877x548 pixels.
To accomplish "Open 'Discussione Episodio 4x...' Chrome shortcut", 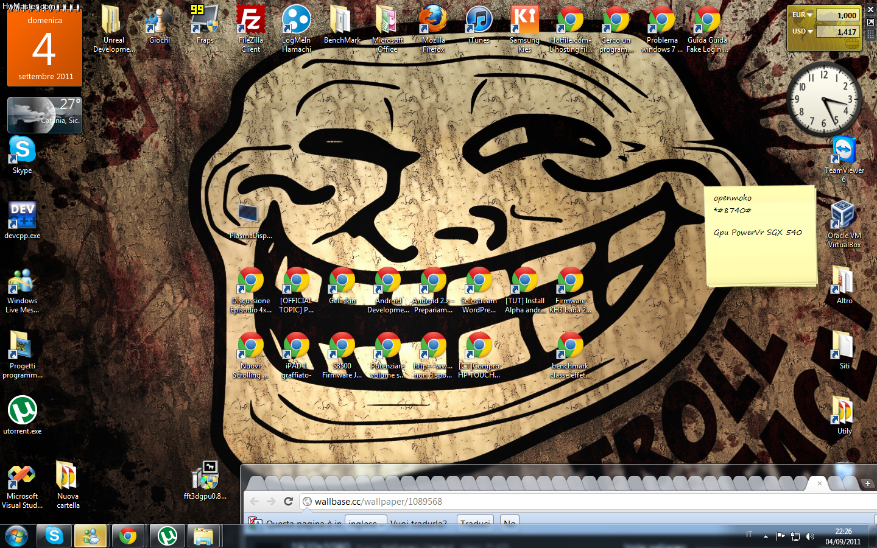I will click(x=250, y=290).
